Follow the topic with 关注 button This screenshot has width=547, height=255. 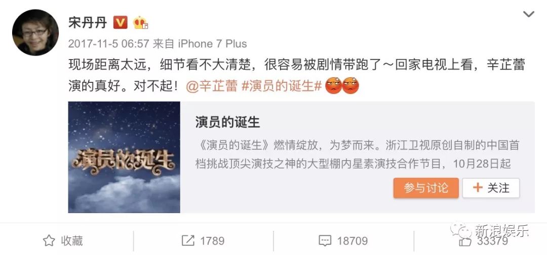pyautogui.click(x=491, y=188)
